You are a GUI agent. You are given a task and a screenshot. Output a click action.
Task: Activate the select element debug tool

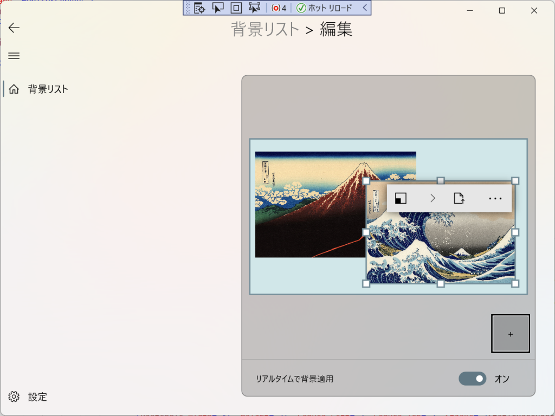click(218, 8)
